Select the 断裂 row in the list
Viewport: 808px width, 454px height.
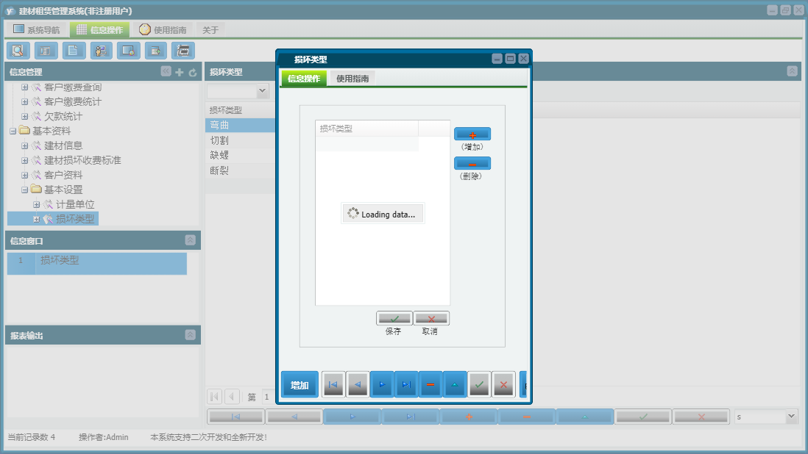point(240,170)
